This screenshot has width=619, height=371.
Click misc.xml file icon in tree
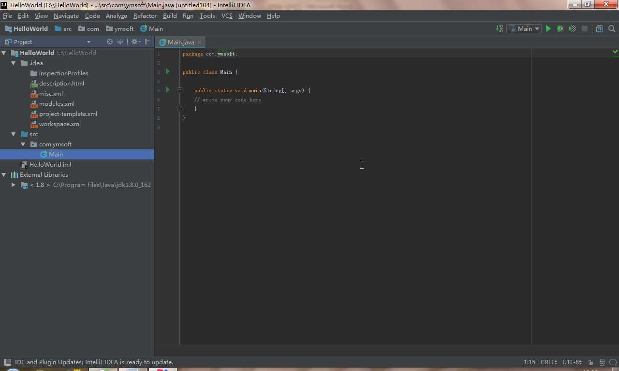(x=34, y=93)
